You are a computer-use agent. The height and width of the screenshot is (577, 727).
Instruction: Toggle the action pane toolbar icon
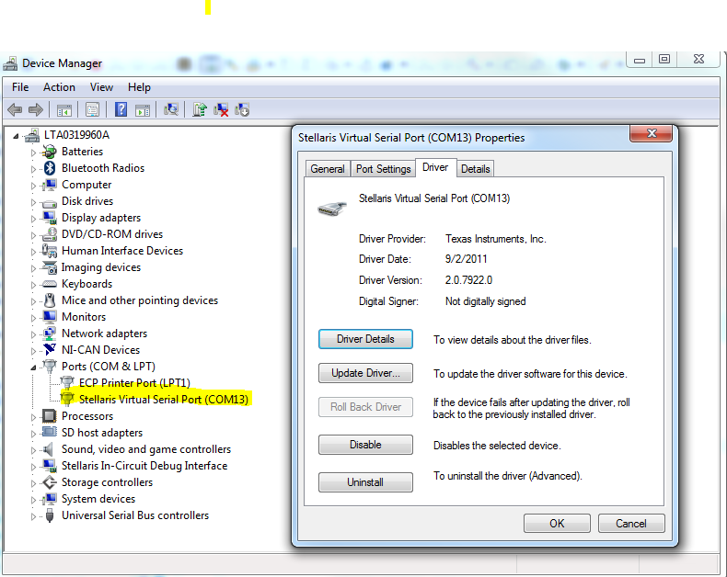click(x=143, y=110)
